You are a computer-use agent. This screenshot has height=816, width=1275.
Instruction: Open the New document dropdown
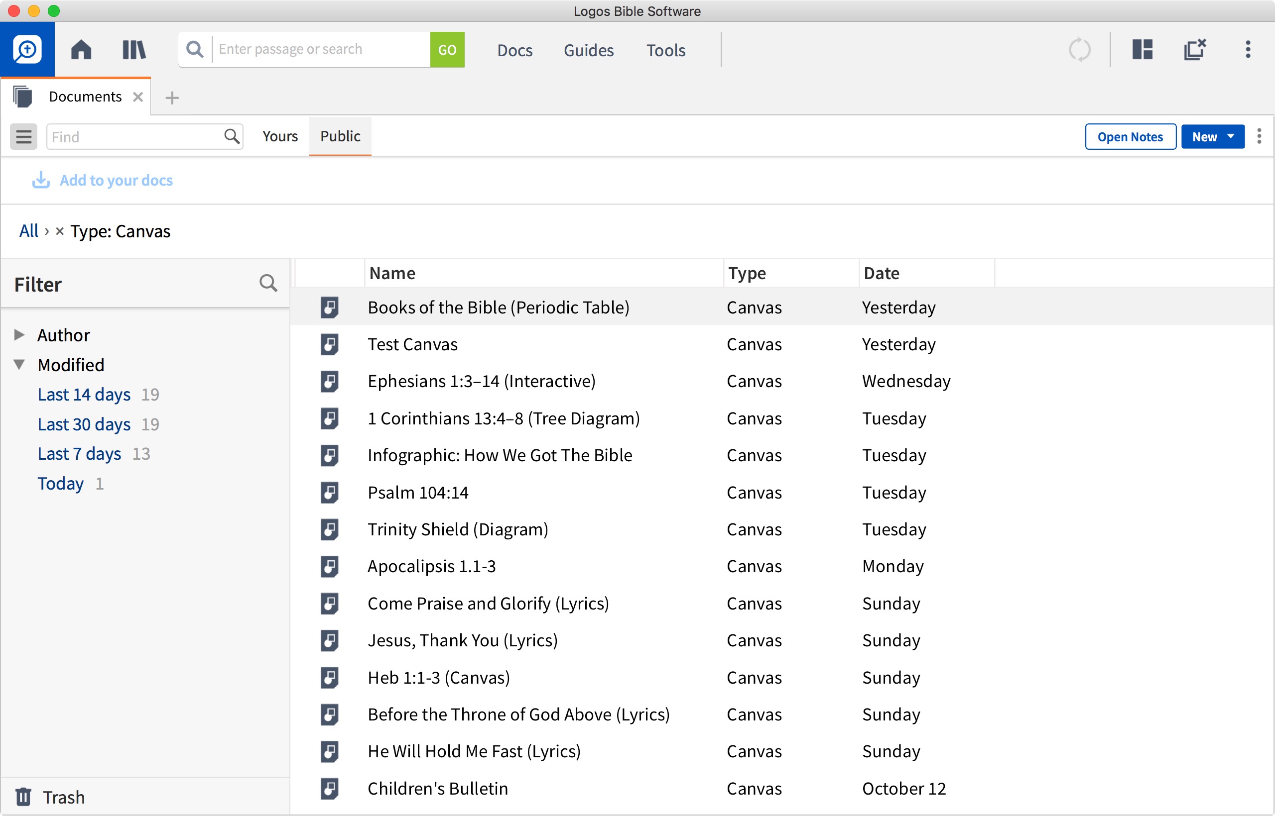(x=1212, y=137)
